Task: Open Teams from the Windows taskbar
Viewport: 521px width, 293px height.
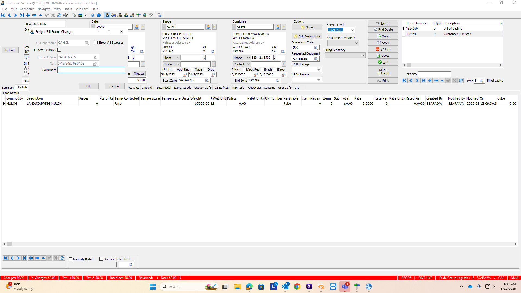Action: pyautogui.click(x=345, y=286)
